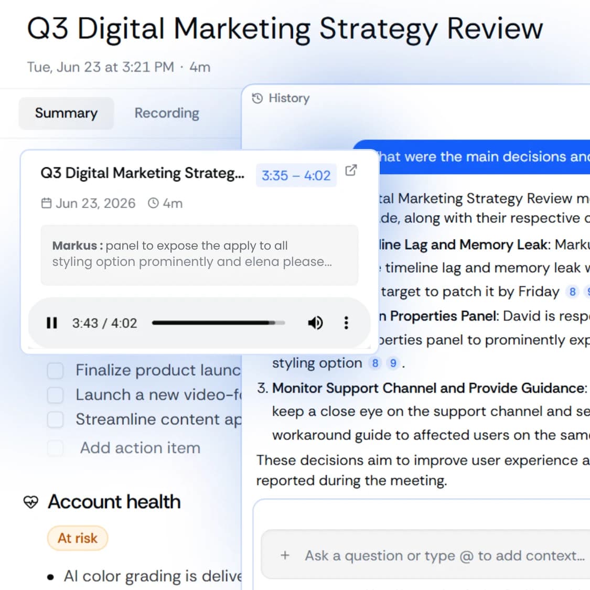The width and height of the screenshot is (590, 590).
Task: Pause the audio playback
Action: point(52,323)
